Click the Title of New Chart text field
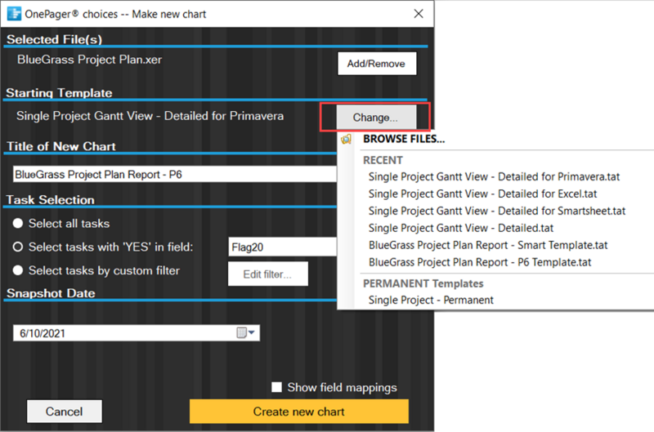 [x=175, y=174]
